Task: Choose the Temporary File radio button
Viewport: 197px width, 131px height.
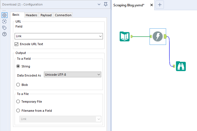Action: click(x=18, y=102)
